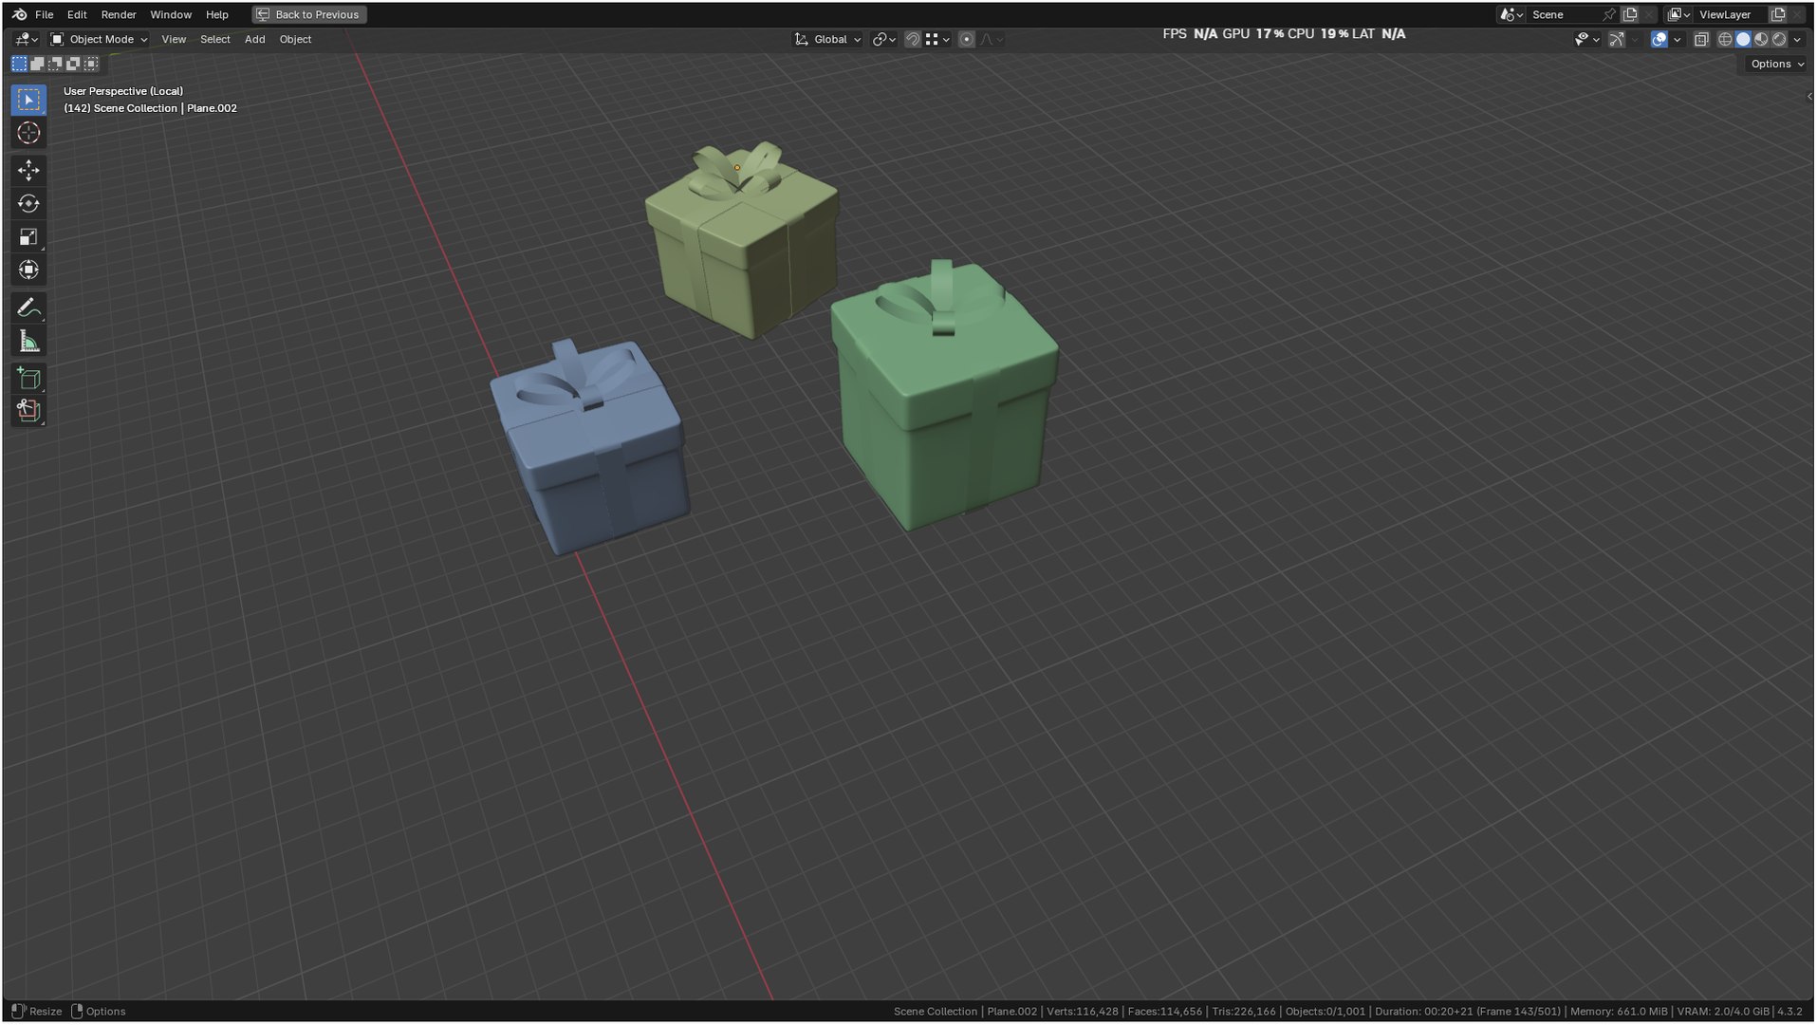Switch to Solid viewport shading
This screenshot has height=1025, width=1817.
(1743, 40)
